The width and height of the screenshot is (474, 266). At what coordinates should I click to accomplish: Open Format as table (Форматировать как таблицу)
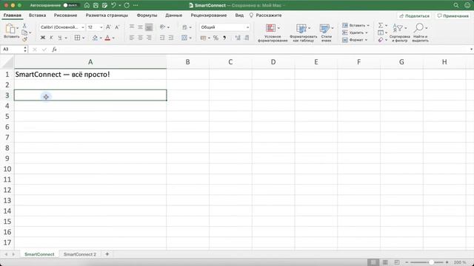[x=303, y=33]
